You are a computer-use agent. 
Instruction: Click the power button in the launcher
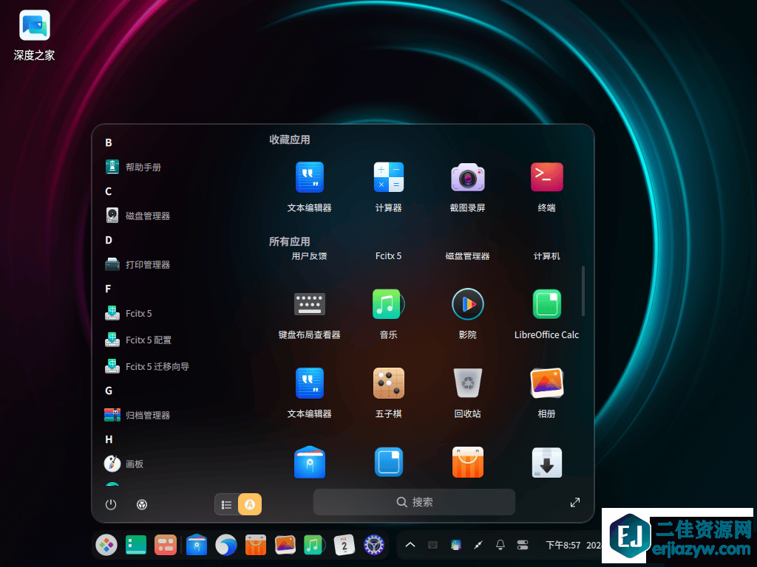tap(110, 504)
